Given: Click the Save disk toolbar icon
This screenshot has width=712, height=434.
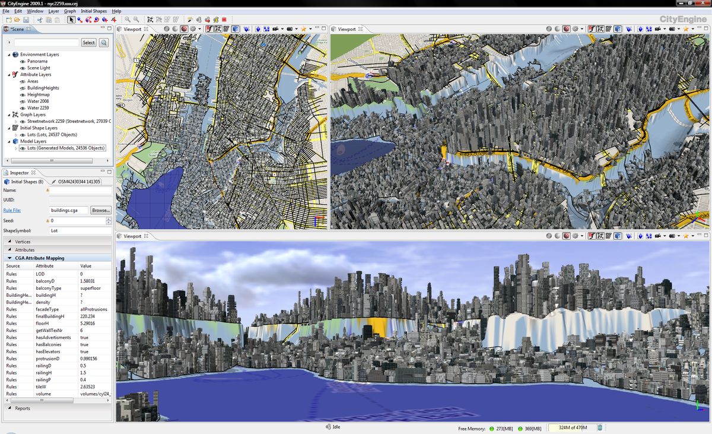Looking at the screenshot, I should pyautogui.click(x=26, y=20).
